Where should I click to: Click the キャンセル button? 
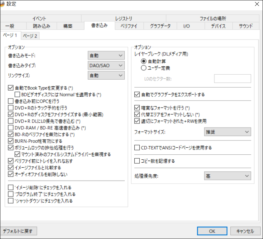click(245, 231)
